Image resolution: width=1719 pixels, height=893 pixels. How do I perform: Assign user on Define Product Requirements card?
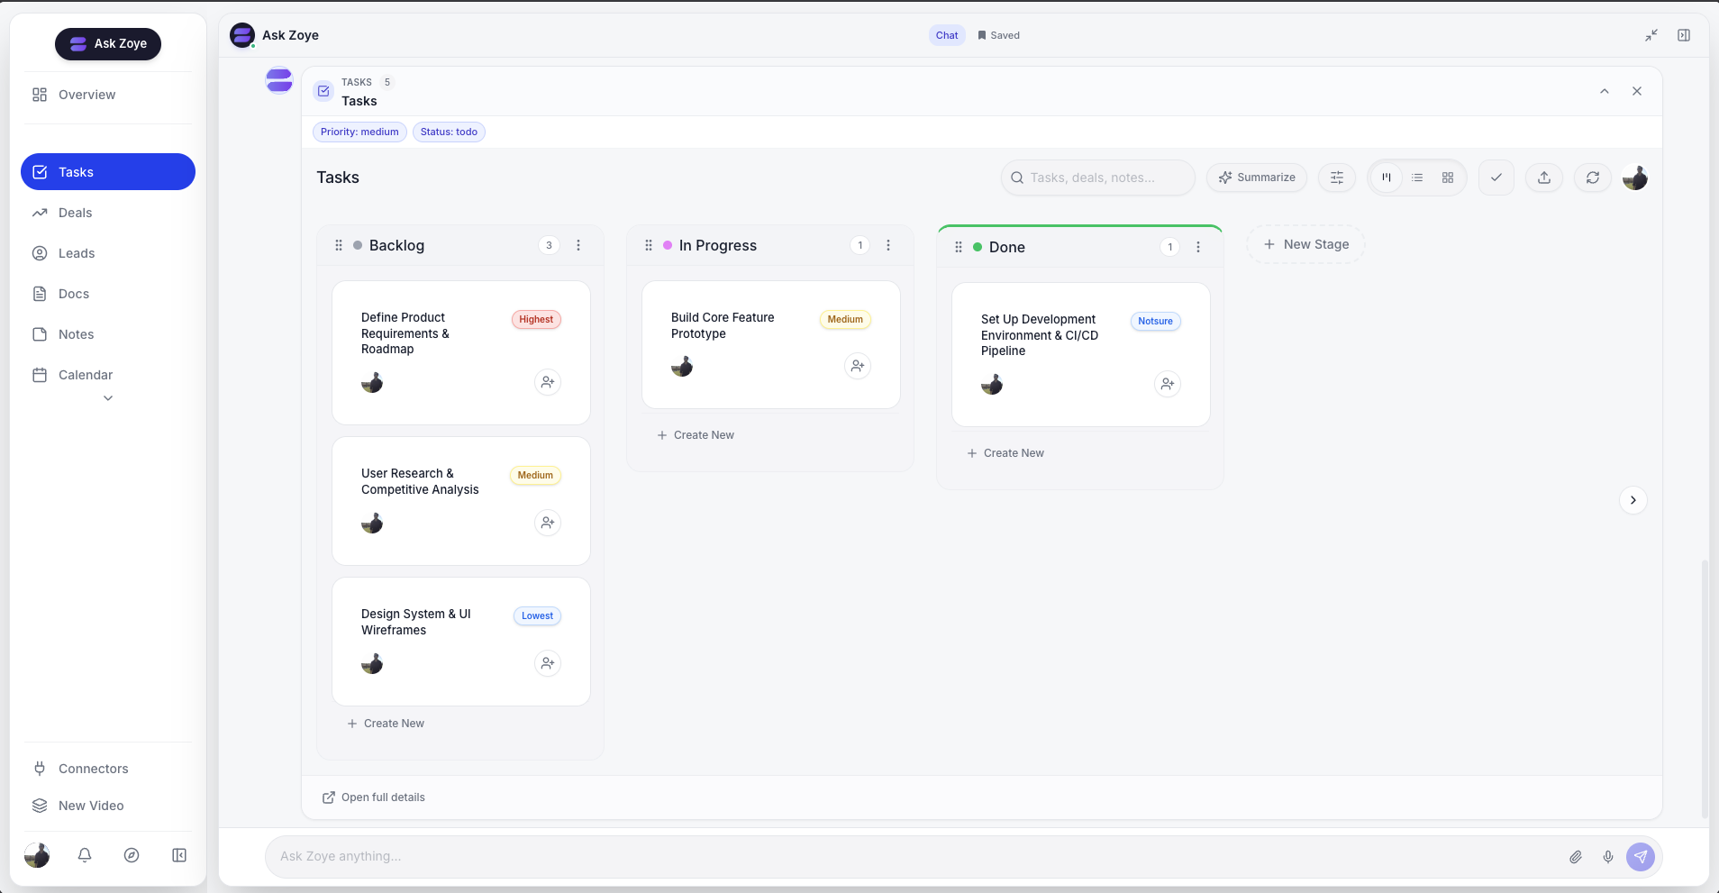coord(548,382)
